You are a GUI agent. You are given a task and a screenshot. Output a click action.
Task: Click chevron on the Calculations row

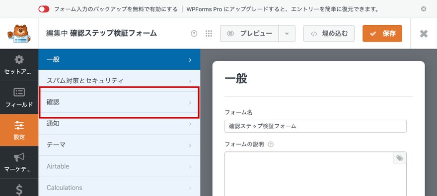(190, 188)
